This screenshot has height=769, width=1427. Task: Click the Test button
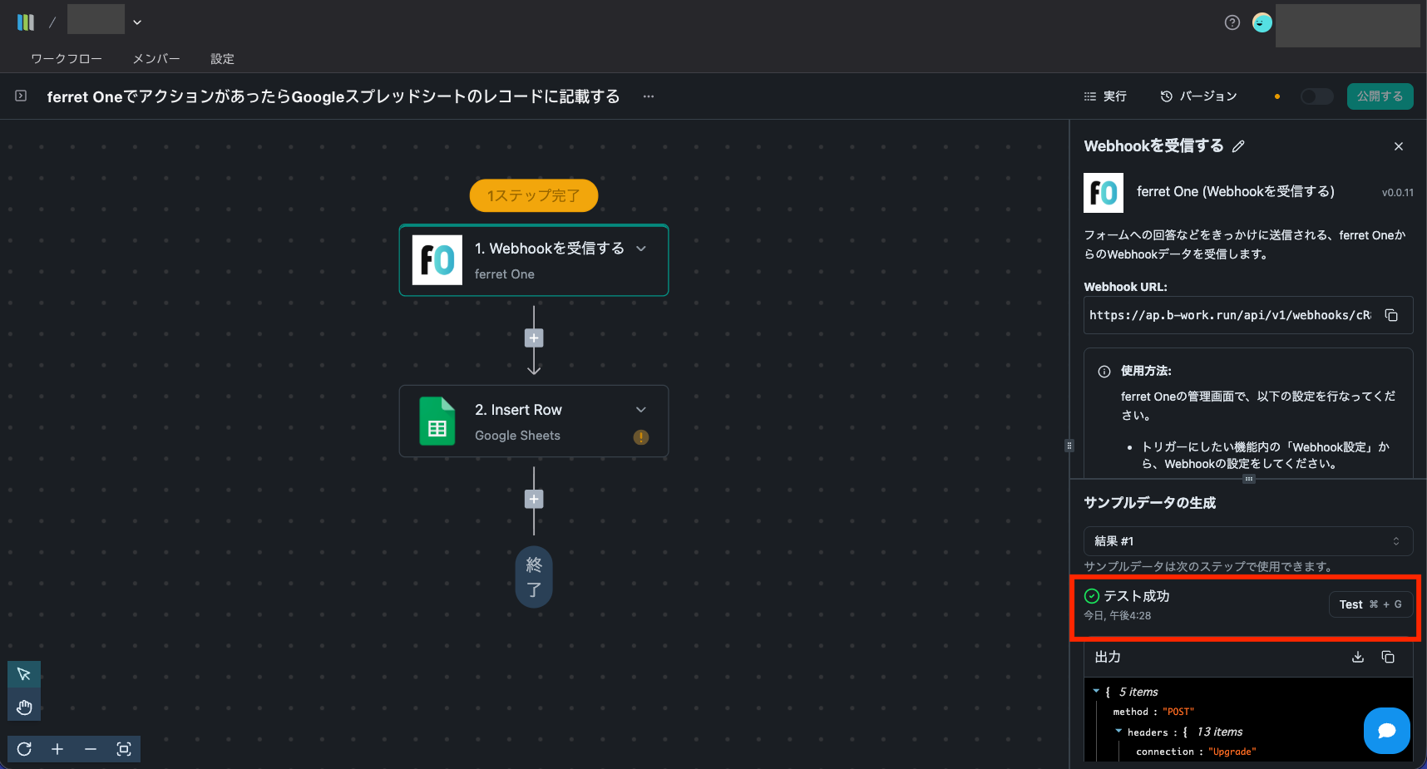1370,604
